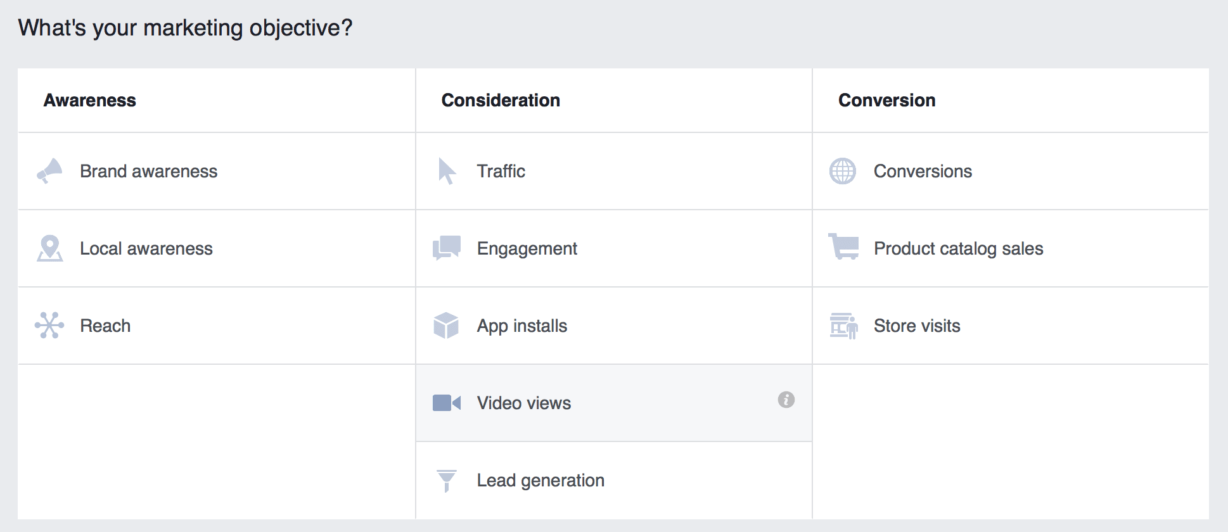Click the Conversions globe icon
The image size is (1228, 532).
click(x=843, y=171)
